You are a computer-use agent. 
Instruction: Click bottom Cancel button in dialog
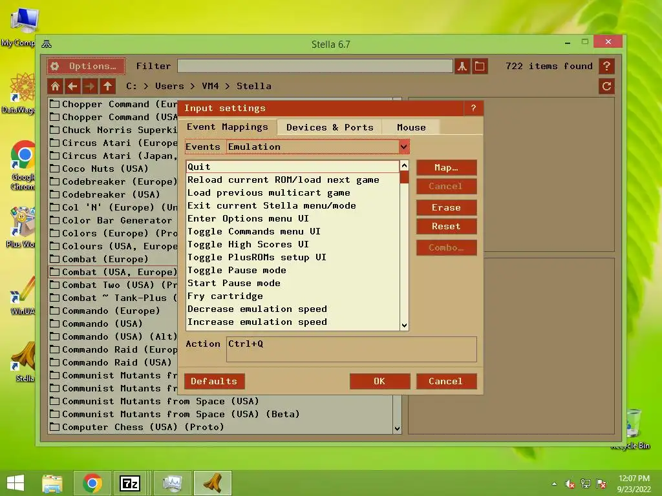(x=446, y=381)
